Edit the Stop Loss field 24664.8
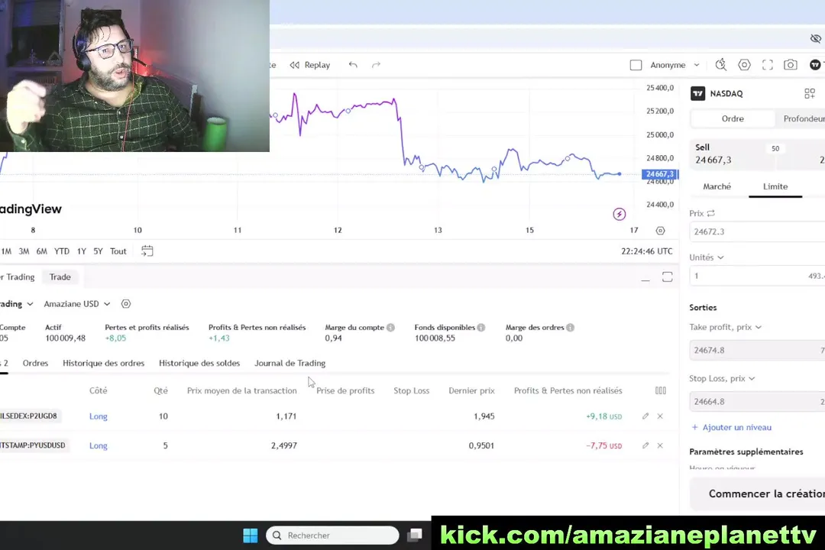The height and width of the screenshot is (550, 825). 756,402
